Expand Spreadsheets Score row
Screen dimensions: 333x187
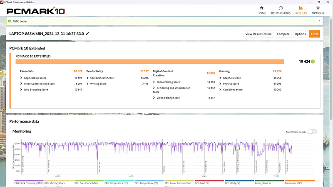coord(87,78)
